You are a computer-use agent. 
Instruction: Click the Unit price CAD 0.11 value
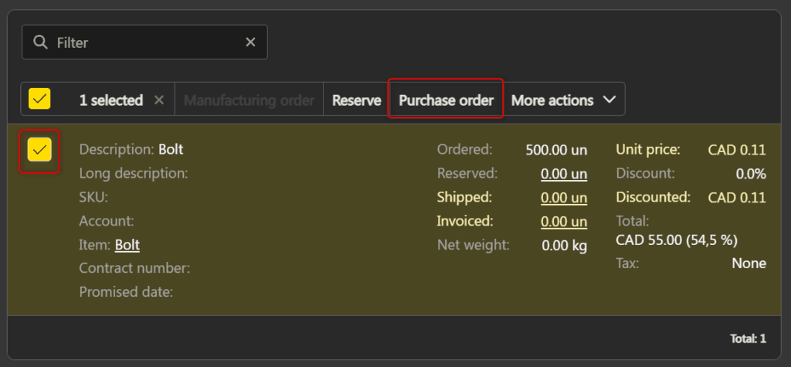pos(736,150)
